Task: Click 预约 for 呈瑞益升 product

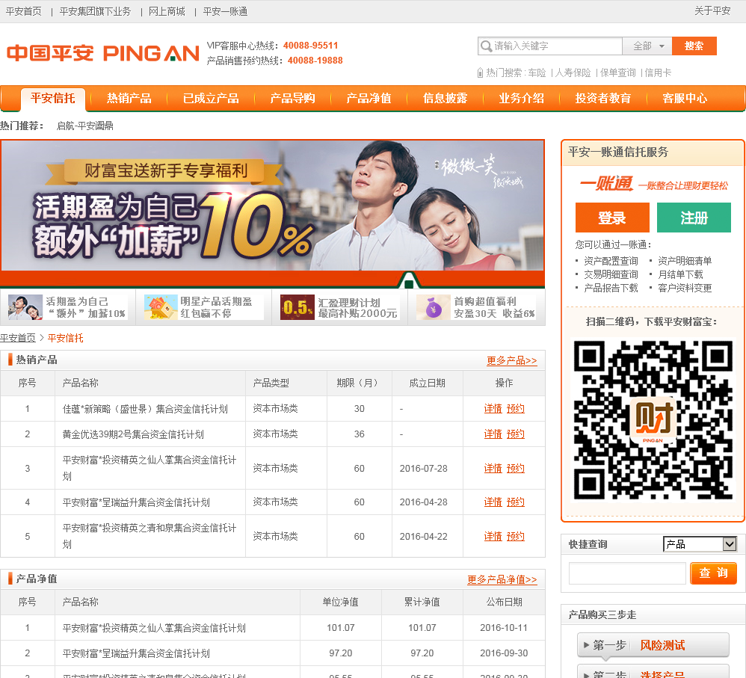Action: (x=515, y=502)
